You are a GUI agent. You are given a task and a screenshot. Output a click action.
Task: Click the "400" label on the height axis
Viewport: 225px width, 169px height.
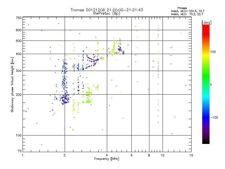tap(19, 54)
